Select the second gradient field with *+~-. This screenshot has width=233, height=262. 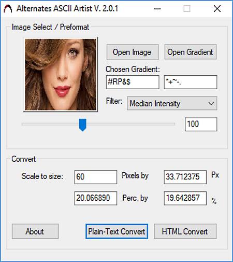pyautogui.click(x=191, y=82)
